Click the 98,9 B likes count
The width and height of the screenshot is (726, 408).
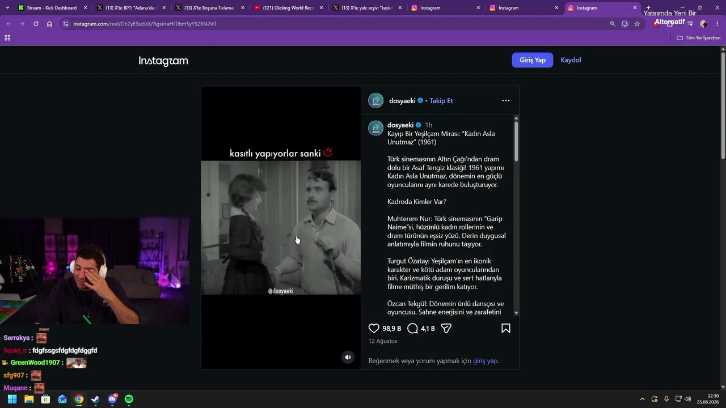392,329
